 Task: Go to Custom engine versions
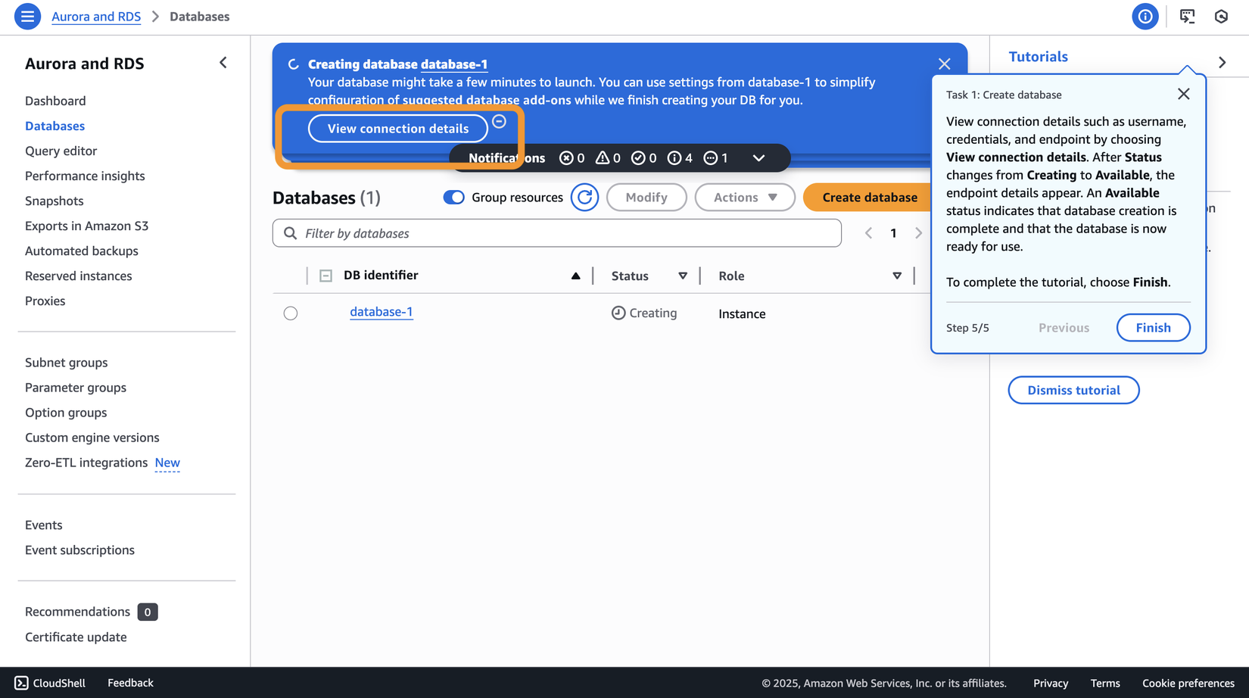click(x=92, y=438)
